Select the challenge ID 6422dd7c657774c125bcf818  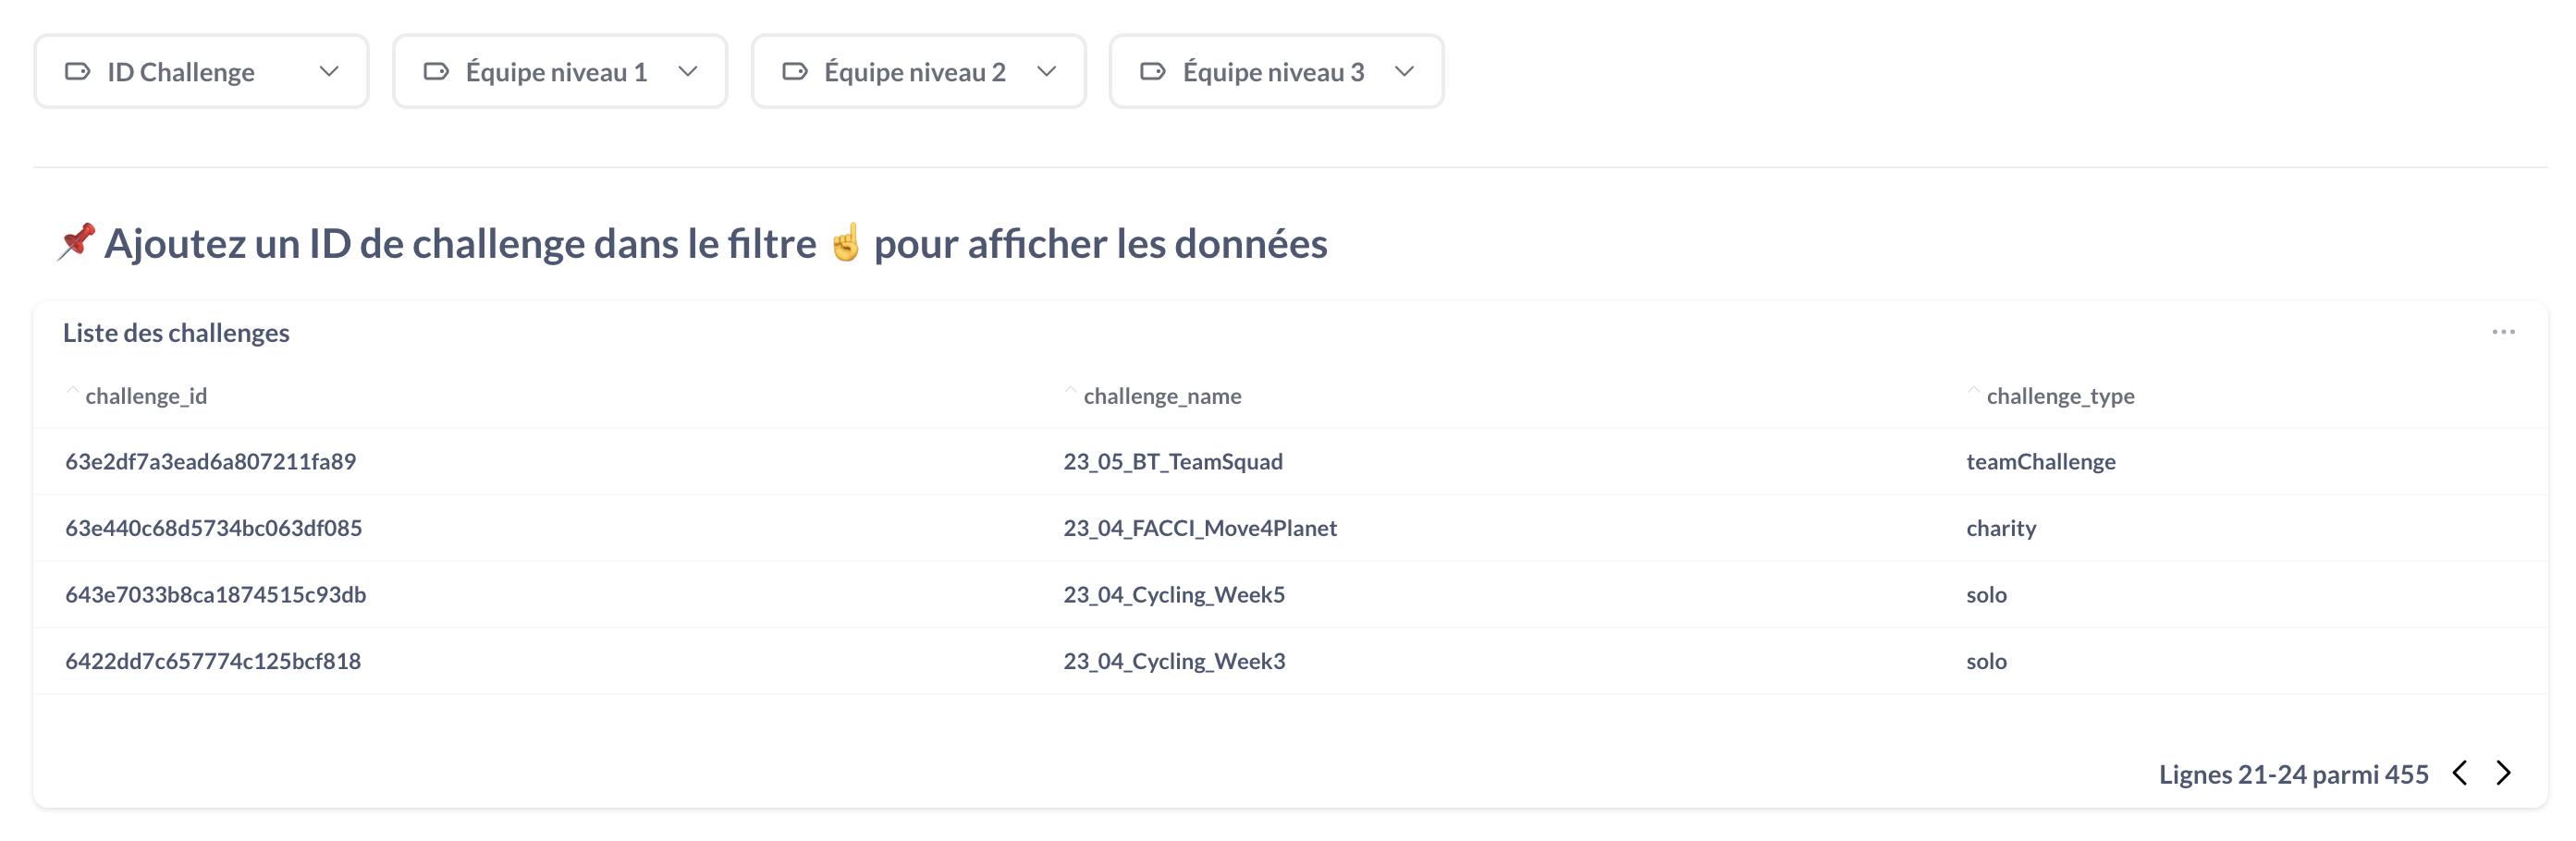pos(213,661)
